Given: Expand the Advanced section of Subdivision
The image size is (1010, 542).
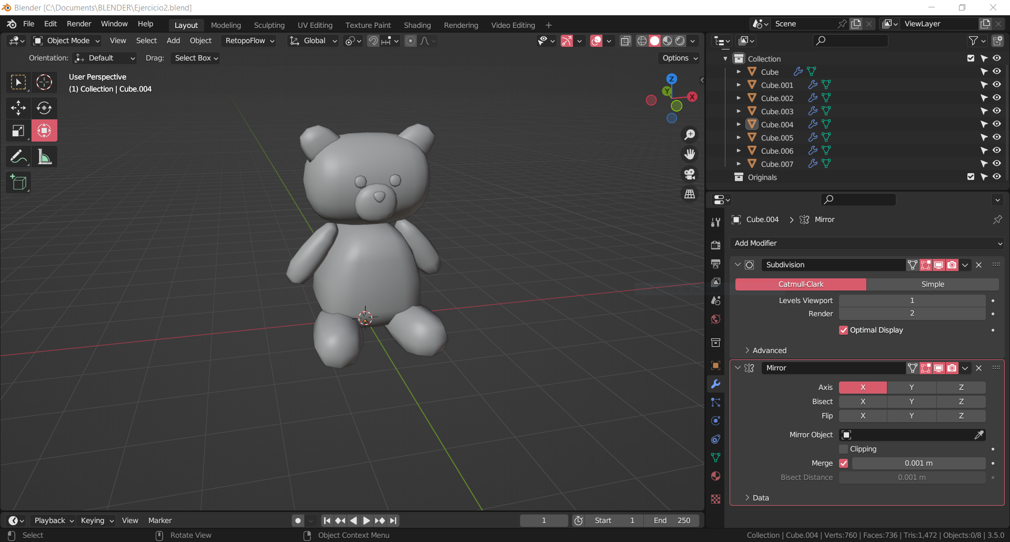Looking at the screenshot, I should (769, 350).
